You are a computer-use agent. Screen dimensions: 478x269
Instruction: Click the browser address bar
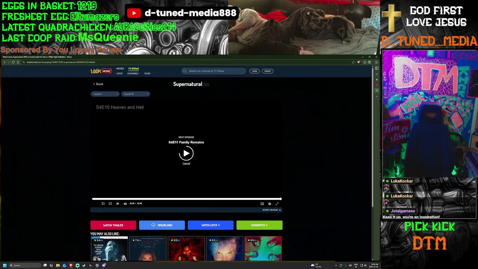(x=187, y=62)
